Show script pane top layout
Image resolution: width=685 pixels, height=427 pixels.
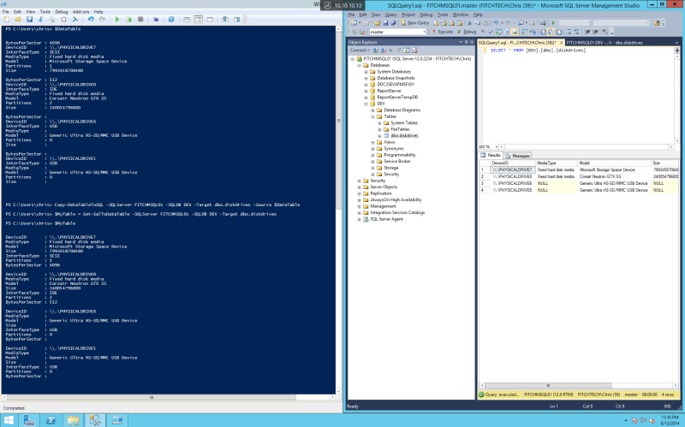[187, 20]
